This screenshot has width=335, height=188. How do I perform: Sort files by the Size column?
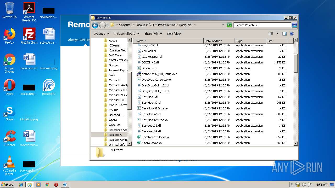coord(277,41)
